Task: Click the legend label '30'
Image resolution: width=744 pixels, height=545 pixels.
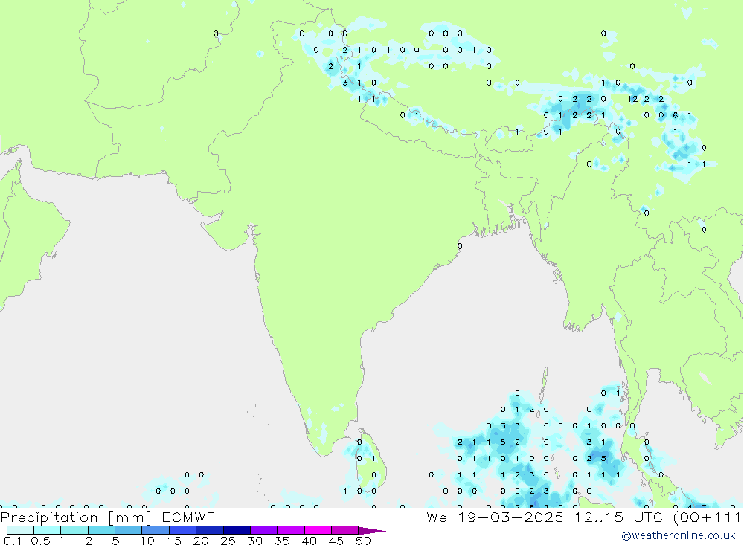Action: (x=254, y=541)
